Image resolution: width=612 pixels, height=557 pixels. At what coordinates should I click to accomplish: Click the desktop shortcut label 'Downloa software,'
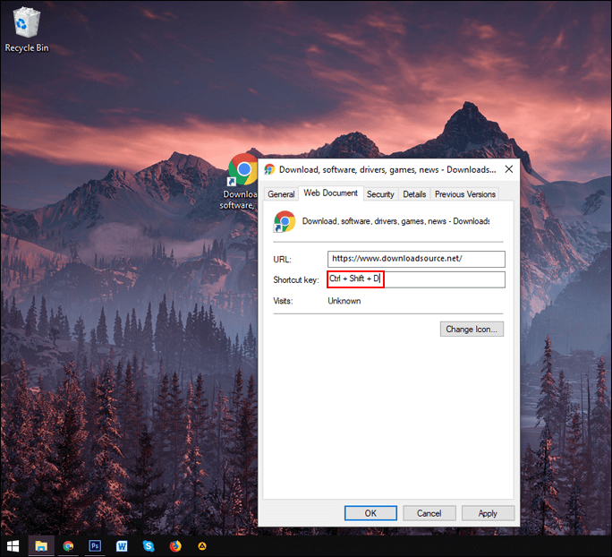pos(238,200)
